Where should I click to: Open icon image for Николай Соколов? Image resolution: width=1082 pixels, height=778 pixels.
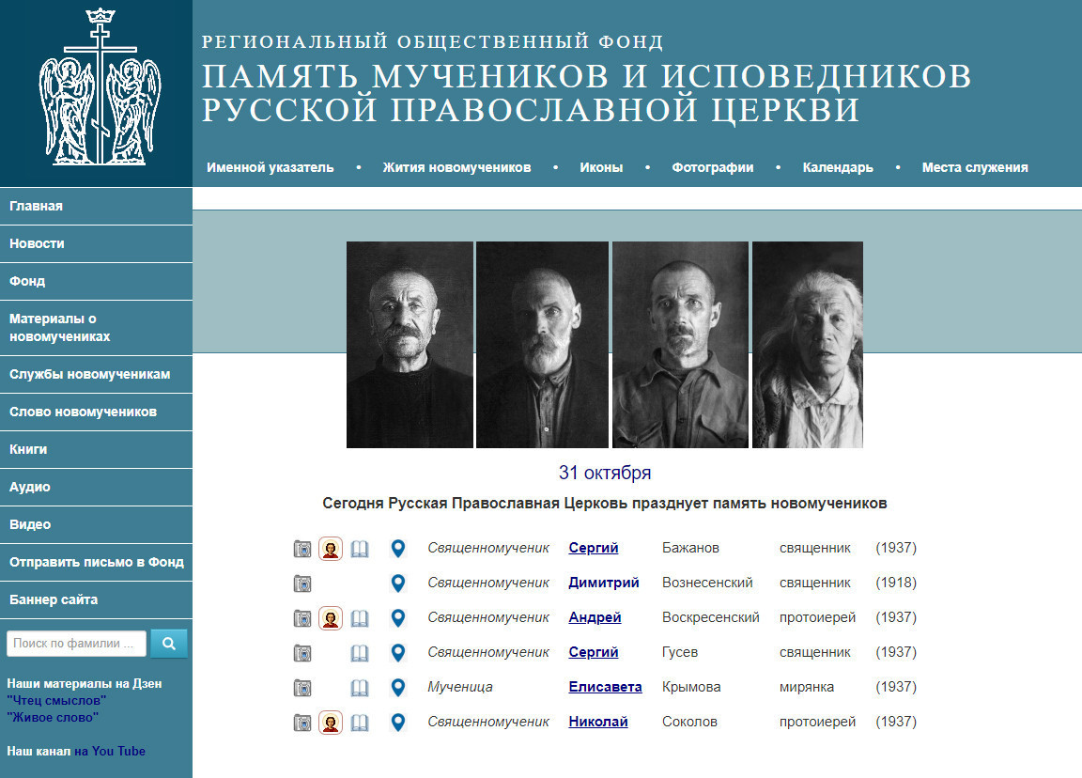pos(331,723)
